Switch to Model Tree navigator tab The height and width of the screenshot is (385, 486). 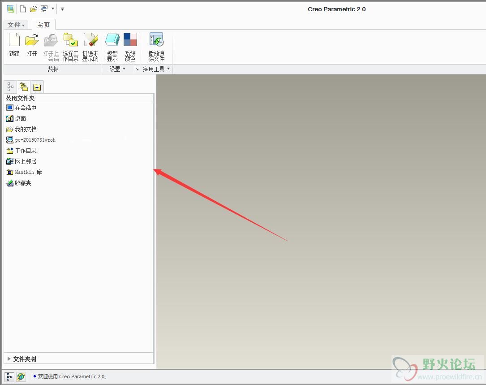click(x=10, y=87)
